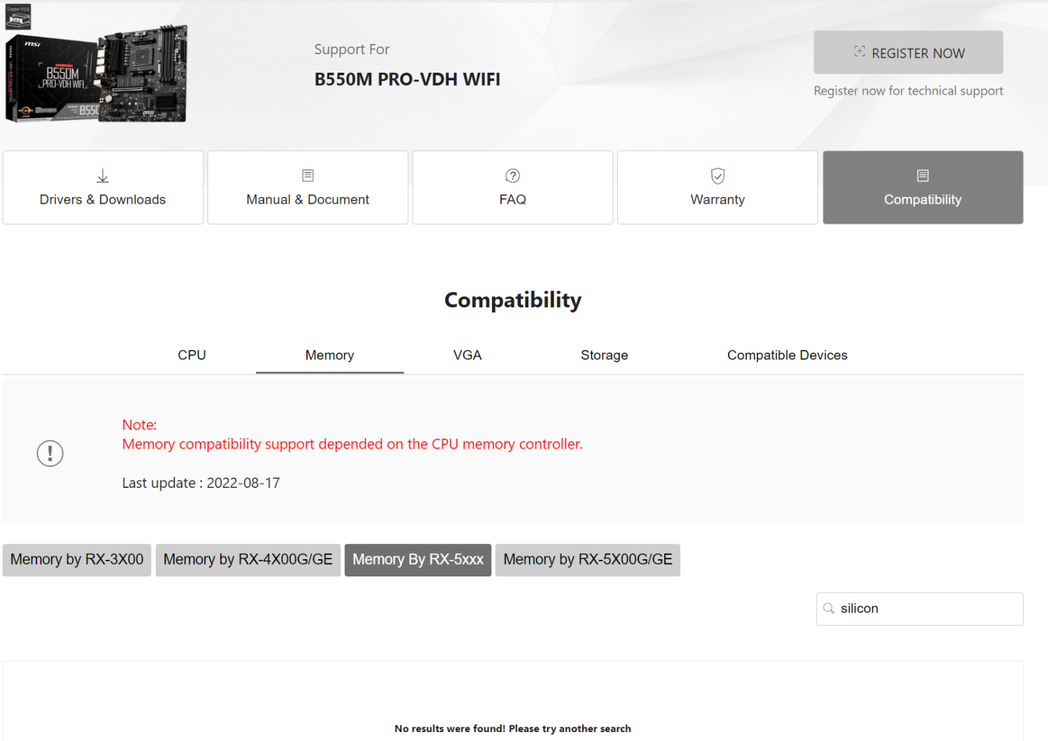
Task: Select the Memory By RX-5xxx filter
Action: [418, 560]
